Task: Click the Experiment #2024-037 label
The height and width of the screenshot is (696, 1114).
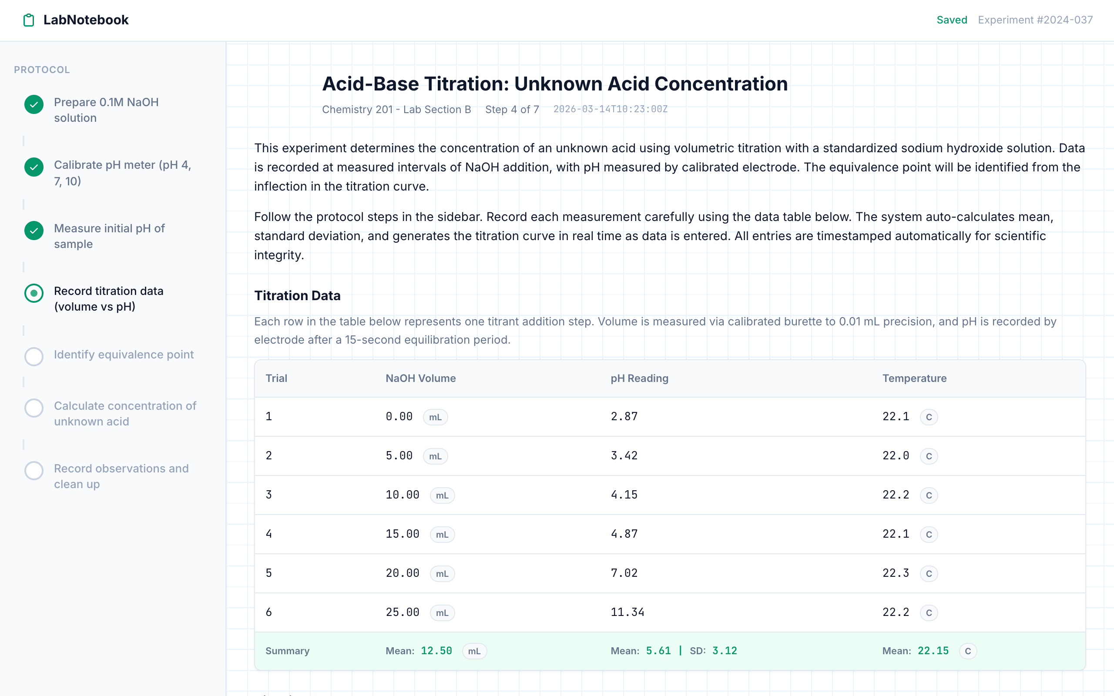Action: [x=1035, y=20]
